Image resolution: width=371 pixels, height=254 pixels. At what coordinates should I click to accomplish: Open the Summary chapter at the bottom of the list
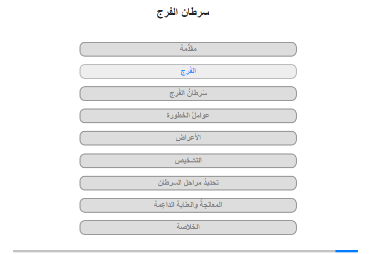pyautogui.click(x=188, y=228)
